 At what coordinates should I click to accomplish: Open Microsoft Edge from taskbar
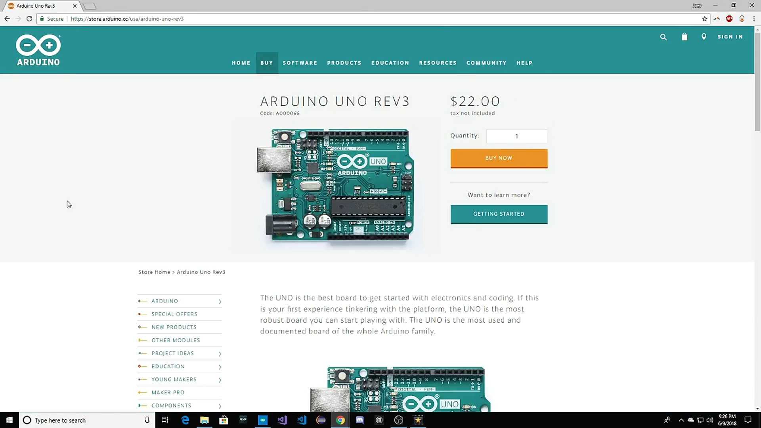185,420
